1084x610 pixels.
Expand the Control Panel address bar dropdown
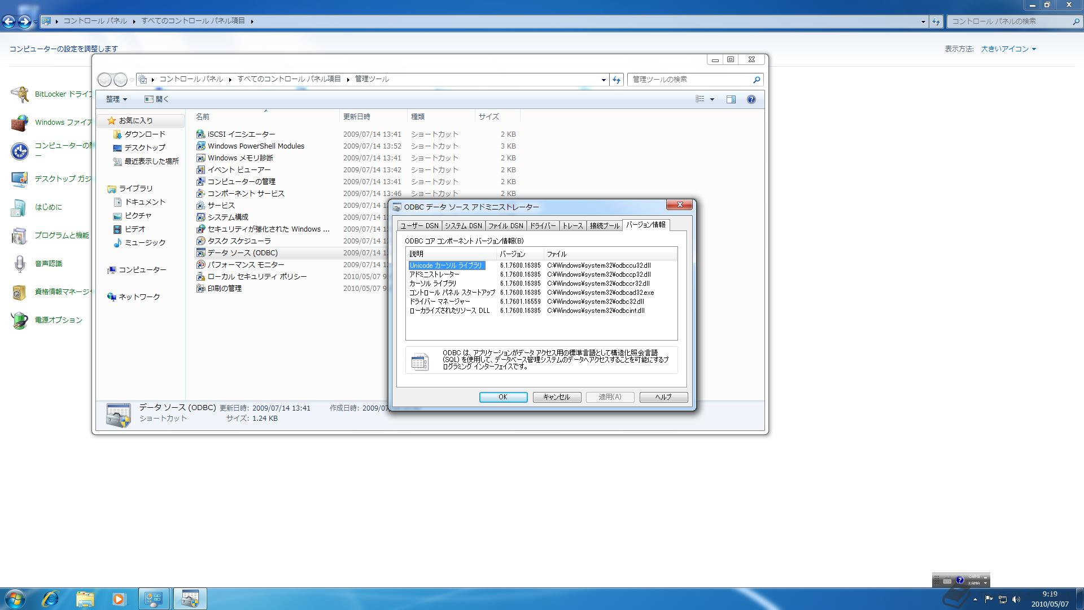click(x=923, y=21)
